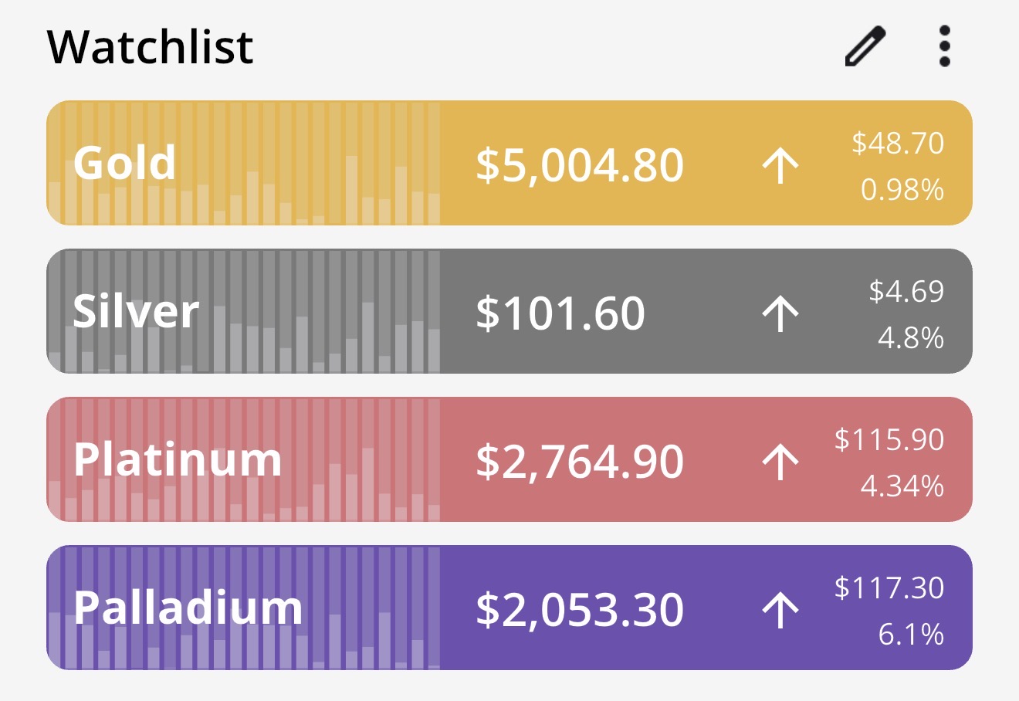This screenshot has height=701, width=1019.
Task: Open the three-dot more options menu
Action: (944, 46)
